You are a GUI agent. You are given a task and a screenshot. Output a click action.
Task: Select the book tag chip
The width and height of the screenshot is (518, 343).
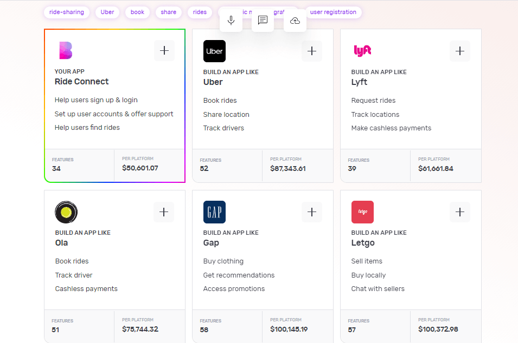pos(137,12)
